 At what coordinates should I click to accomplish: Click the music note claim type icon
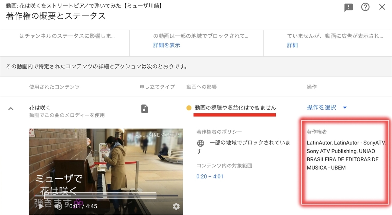tap(144, 108)
